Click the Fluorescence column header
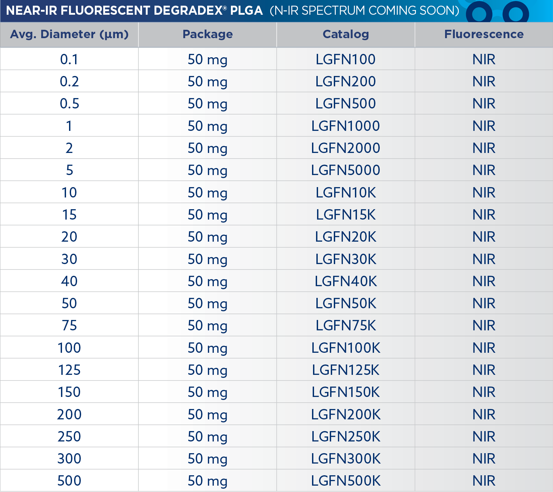Image resolution: width=553 pixels, height=492 pixels. coord(484,34)
